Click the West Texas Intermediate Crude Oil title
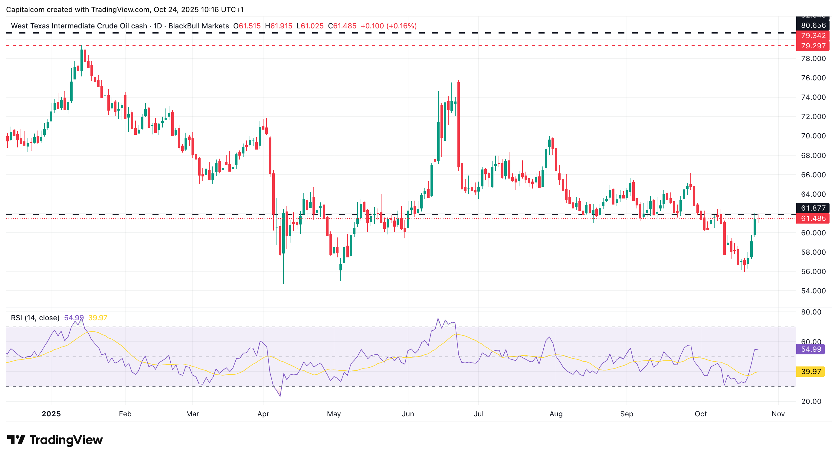This screenshot has width=838, height=458. (x=79, y=26)
